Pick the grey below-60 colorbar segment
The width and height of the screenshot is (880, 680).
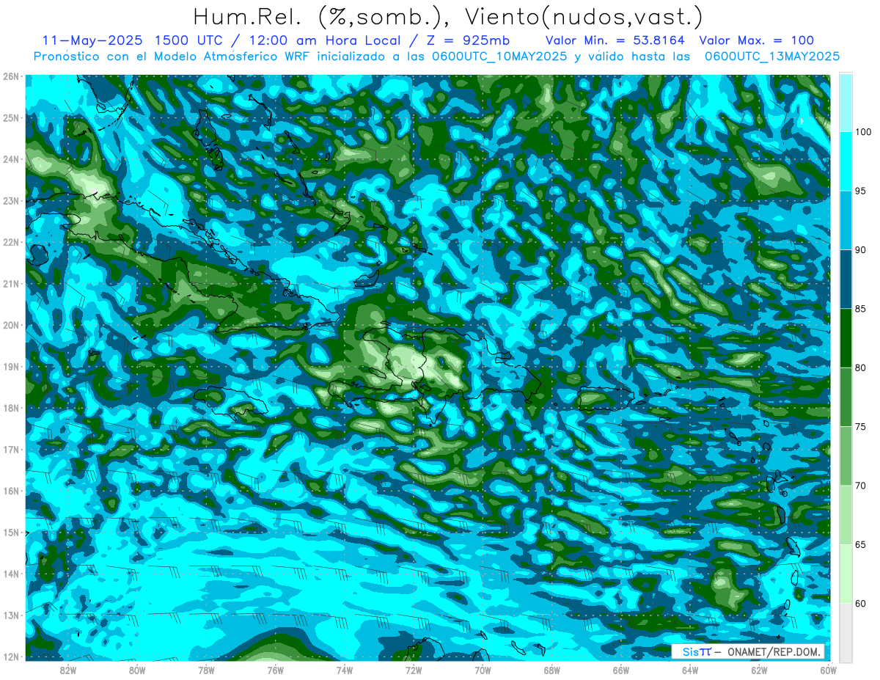tap(846, 632)
